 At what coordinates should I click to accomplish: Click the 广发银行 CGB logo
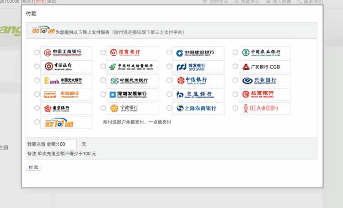tap(264, 67)
